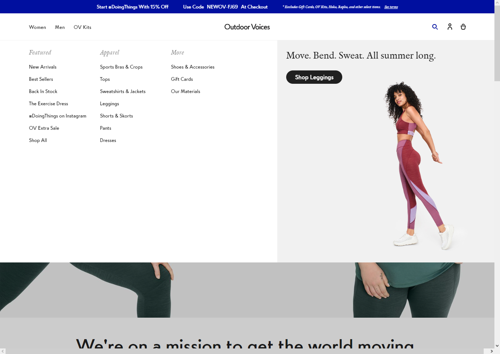The image size is (500, 354).
Task: Open The Exercise Dress page
Action: pos(48,104)
